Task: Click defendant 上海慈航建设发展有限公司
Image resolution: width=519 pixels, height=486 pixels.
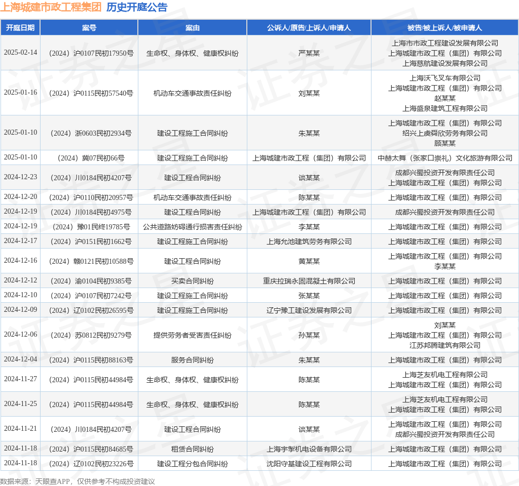Action: [x=445, y=63]
